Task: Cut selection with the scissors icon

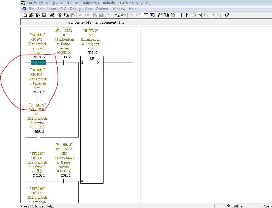Action: point(60,15)
